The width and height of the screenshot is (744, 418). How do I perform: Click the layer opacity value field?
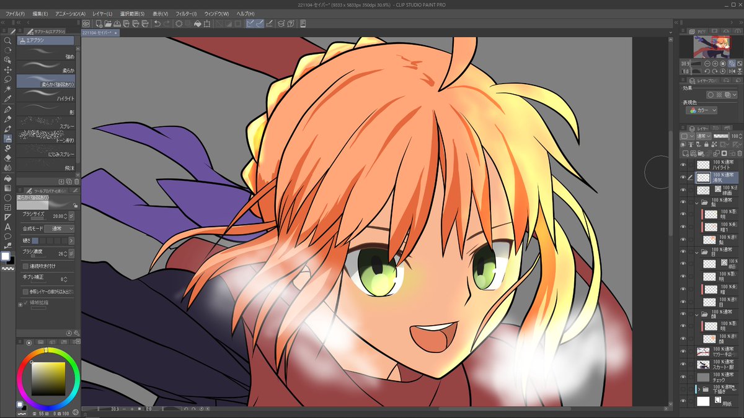click(735, 136)
